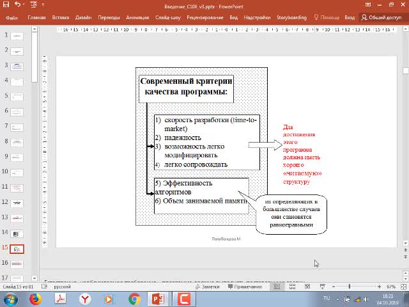Viewport: 409px width, 307px height.
Task: Open the Файл menu
Action: (12, 17)
